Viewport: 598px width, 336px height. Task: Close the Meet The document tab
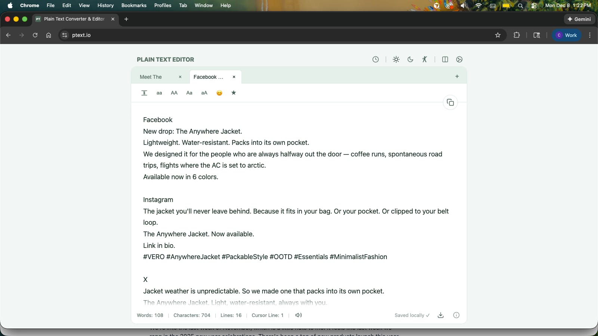click(x=180, y=77)
